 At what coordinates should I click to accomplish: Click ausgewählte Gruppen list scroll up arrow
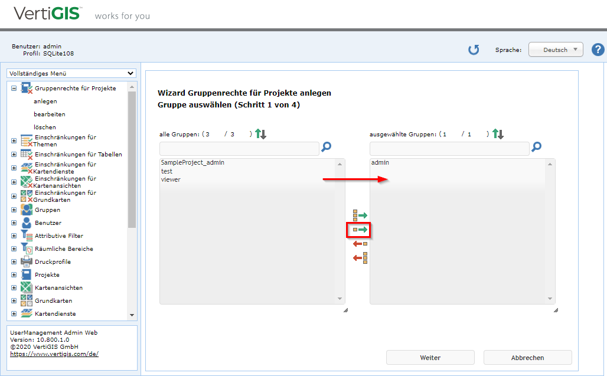click(x=550, y=164)
